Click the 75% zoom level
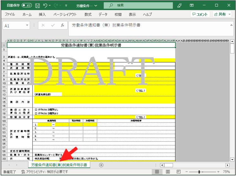This screenshot has width=236, height=176. click(x=226, y=172)
